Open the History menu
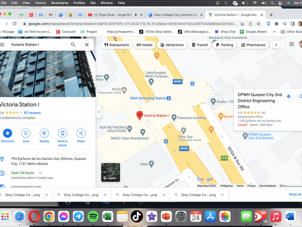 click(x=41, y=3)
